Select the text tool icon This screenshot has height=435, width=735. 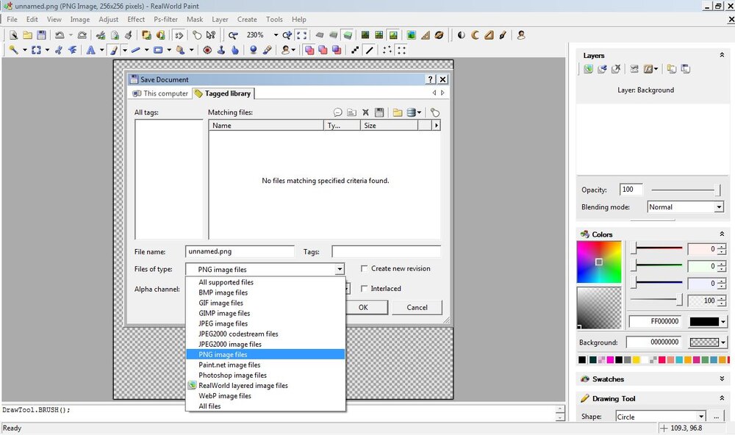coord(90,50)
